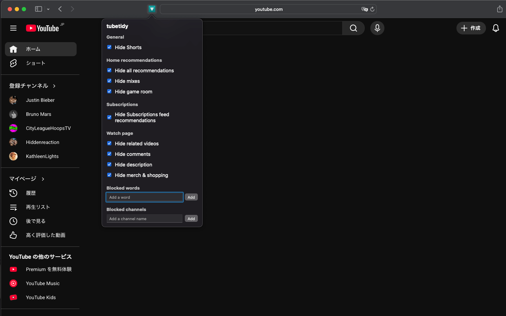Screen dimensions: 506x316
Task: Open the YouTube hamburger guide menu
Action: [x=13, y=28]
